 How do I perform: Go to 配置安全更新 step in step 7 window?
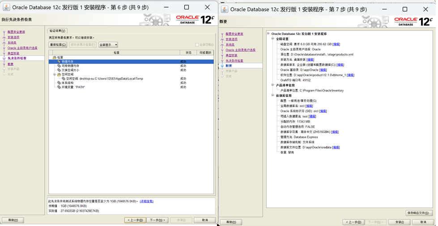[x=234, y=34]
